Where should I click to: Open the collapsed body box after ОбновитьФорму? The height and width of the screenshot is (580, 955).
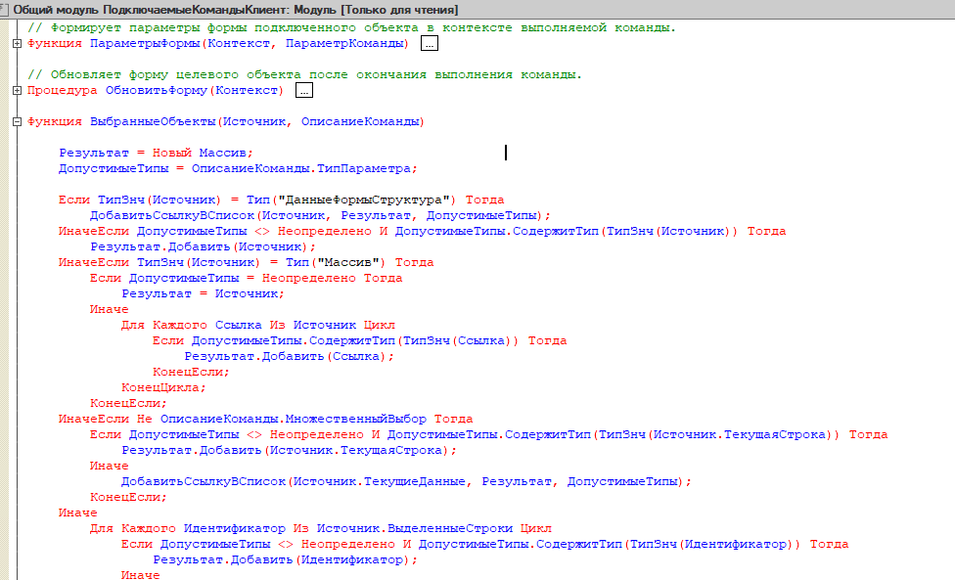coord(304,90)
